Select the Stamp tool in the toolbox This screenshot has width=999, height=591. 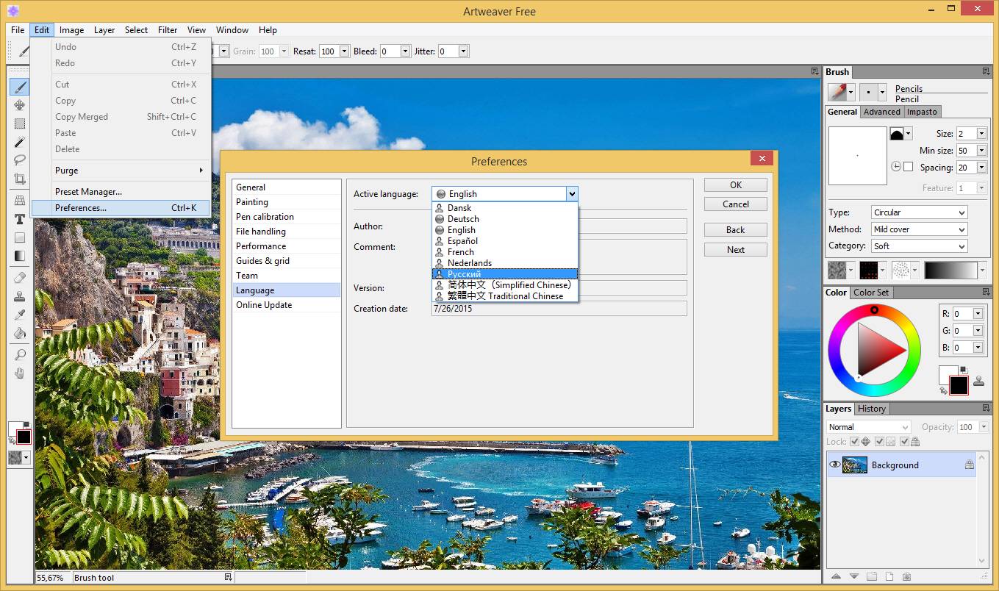click(20, 296)
